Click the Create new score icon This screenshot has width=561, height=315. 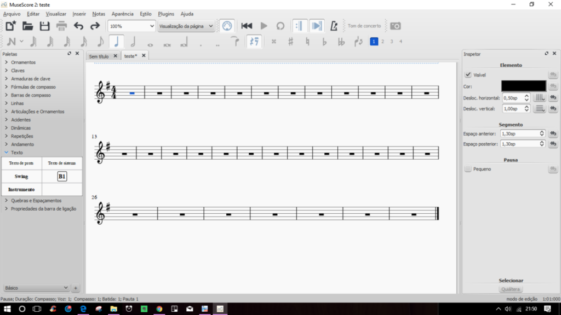tap(10, 26)
